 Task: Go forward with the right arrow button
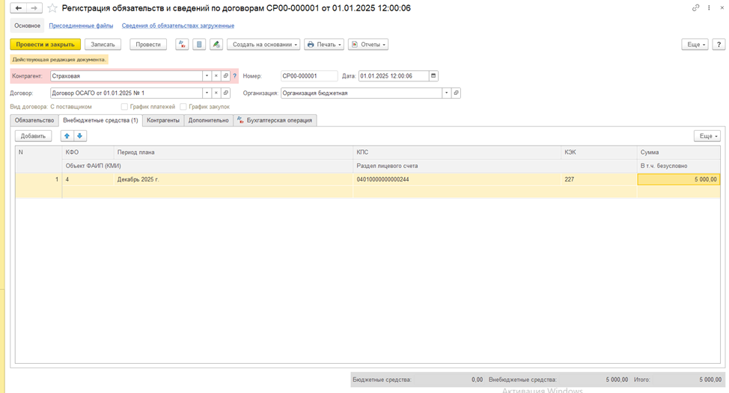point(34,8)
